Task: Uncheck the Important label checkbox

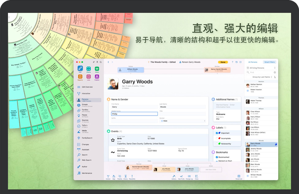Action: coord(217,133)
